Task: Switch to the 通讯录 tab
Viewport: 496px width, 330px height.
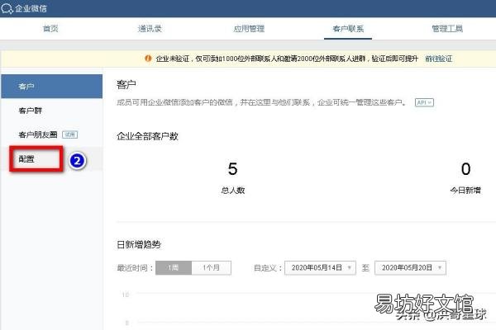Action: [150, 29]
